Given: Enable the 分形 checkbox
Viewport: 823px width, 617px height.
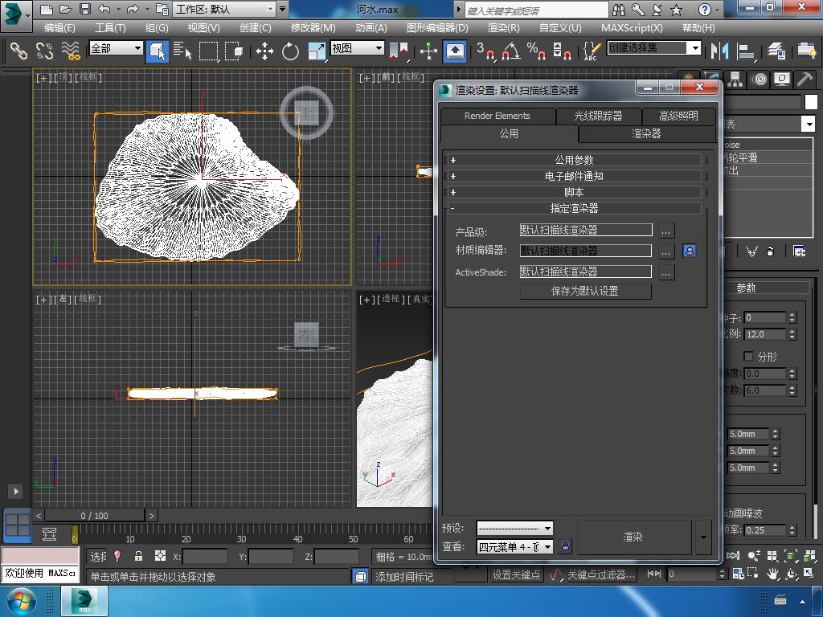Looking at the screenshot, I should click(748, 356).
